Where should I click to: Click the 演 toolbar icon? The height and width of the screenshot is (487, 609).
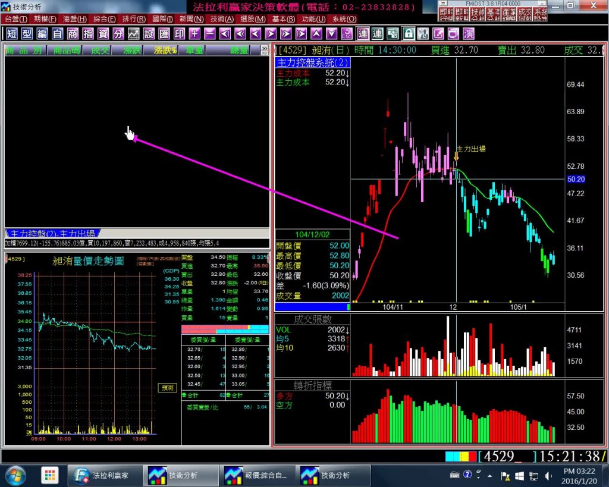[x=469, y=33]
